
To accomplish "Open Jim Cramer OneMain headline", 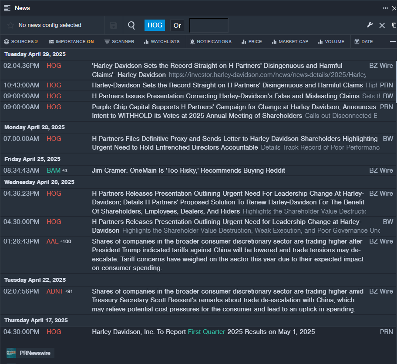I will click(188, 170).
